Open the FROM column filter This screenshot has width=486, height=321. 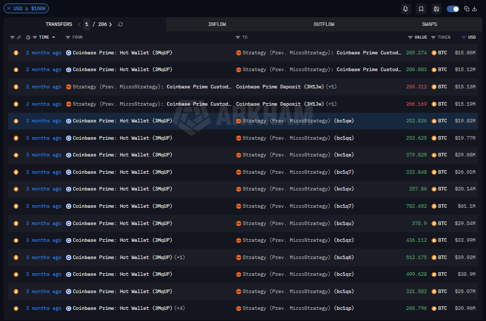[x=68, y=37]
